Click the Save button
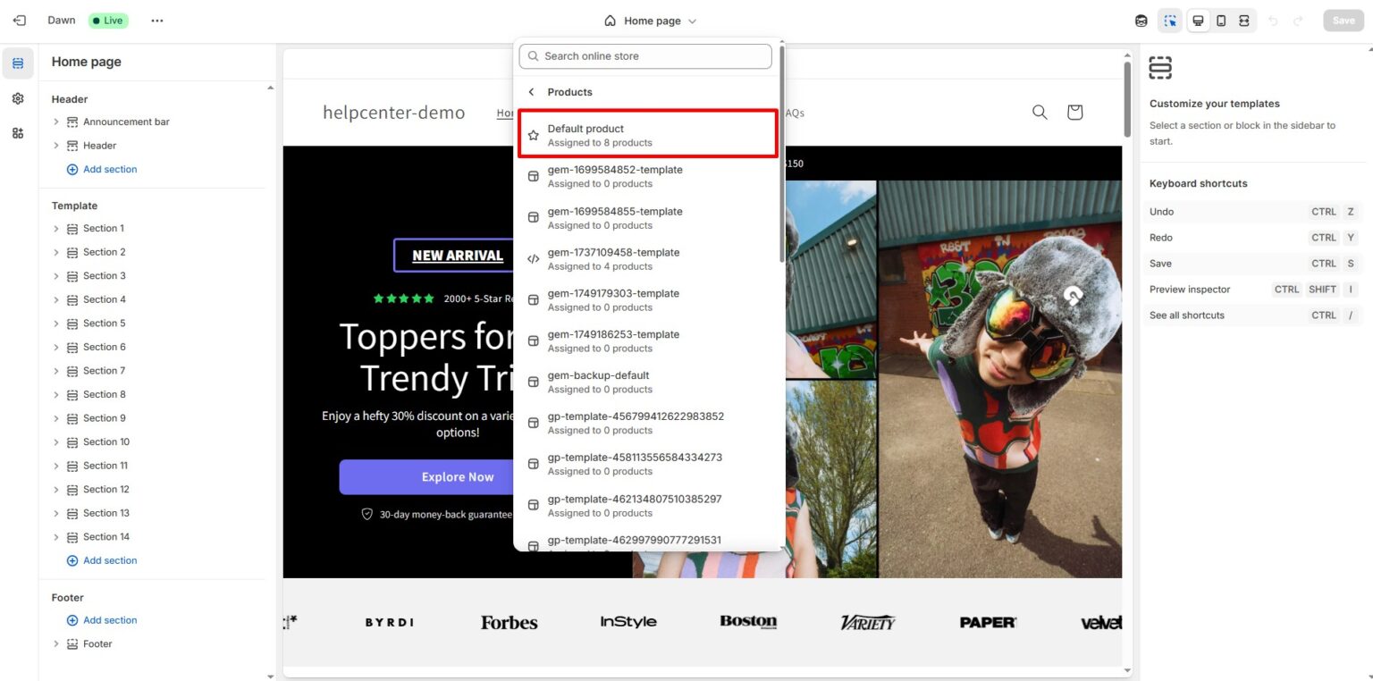The height and width of the screenshot is (681, 1373). [x=1344, y=21]
